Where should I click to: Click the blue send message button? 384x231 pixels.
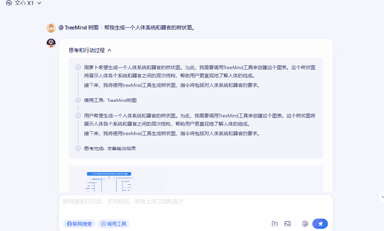pyautogui.click(x=320, y=224)
